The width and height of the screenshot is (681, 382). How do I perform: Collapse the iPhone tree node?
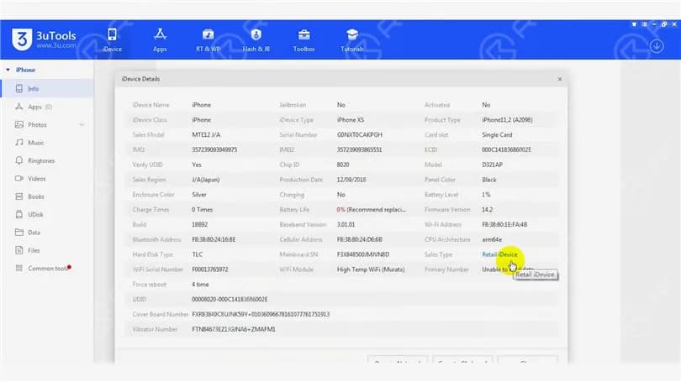pyautogui.click(x=8, y=70)
